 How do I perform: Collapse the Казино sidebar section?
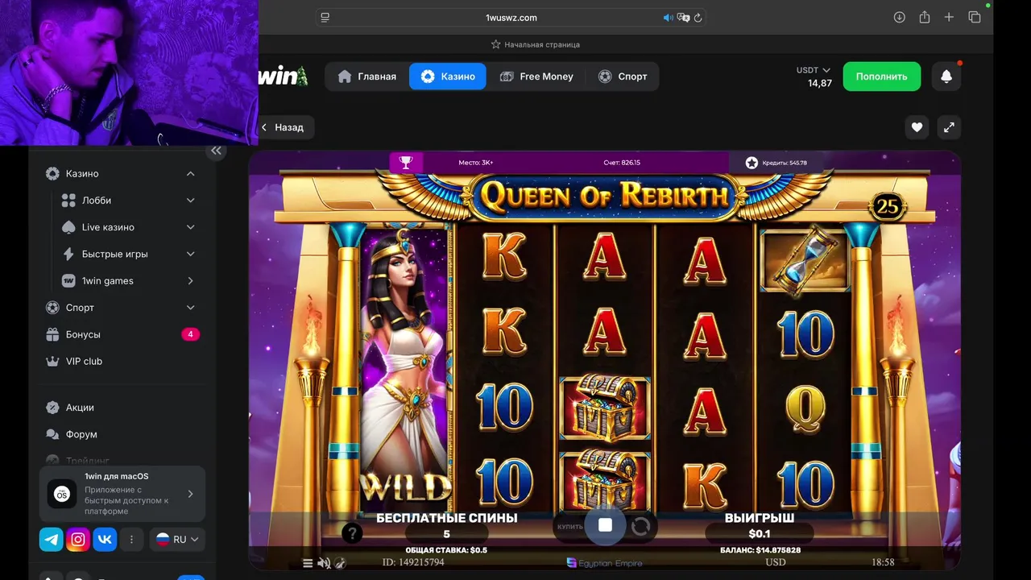190,174
